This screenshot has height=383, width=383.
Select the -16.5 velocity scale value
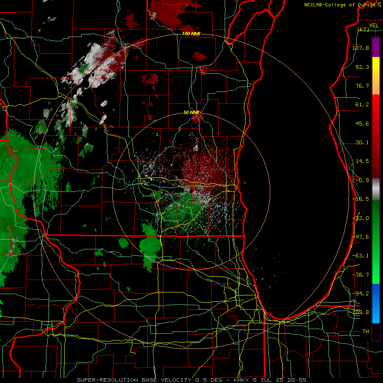[360, 199]
